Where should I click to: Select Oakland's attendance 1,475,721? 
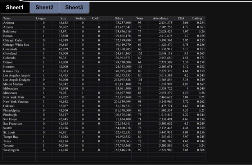[x=166, y=106]
